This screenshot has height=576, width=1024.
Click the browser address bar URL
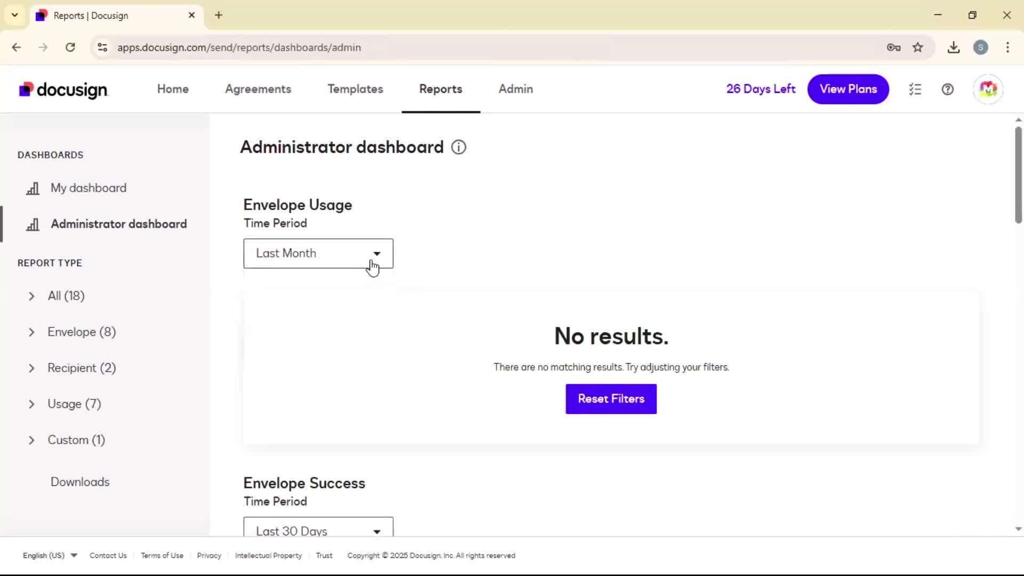click(239, 47)
